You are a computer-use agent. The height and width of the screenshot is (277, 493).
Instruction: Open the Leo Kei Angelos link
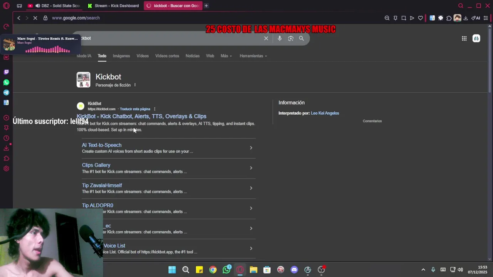point(325,113)
